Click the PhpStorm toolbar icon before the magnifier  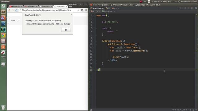[192, 8]
